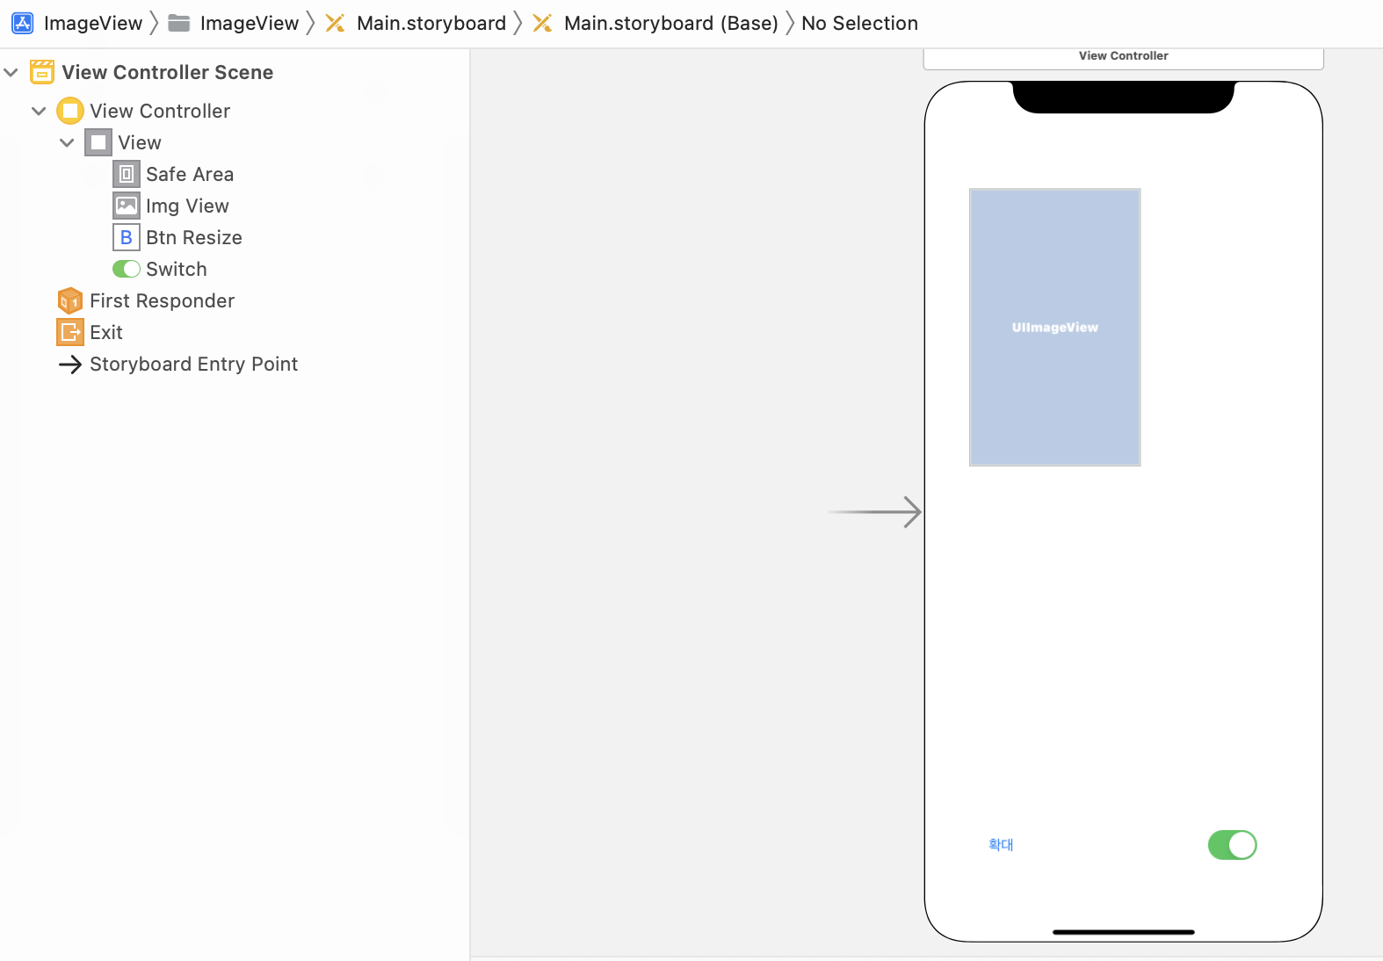The width and height of the screenshot is (1383, 961).
Task: Click the entry point arrow on canvas
Action: coord(875,511)
